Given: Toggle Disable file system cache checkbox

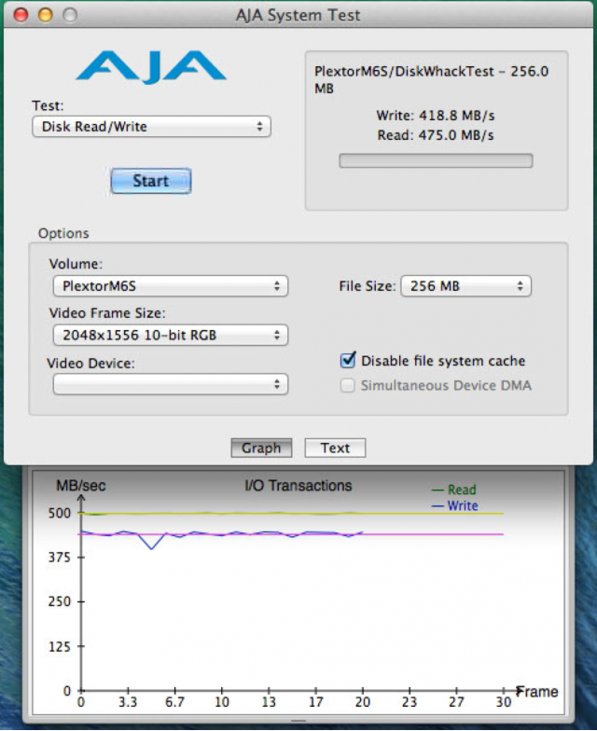Looking at the screenshot, I should 348,360.
